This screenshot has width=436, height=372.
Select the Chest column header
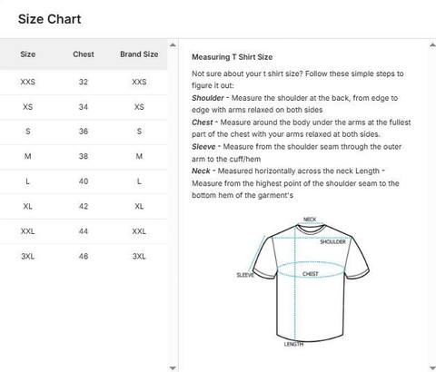(84, 54)
